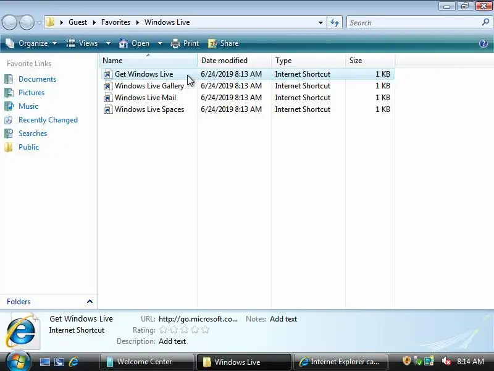494x371 pixels.
Task: Open the Windows Start orb
Action: (19, 361)
